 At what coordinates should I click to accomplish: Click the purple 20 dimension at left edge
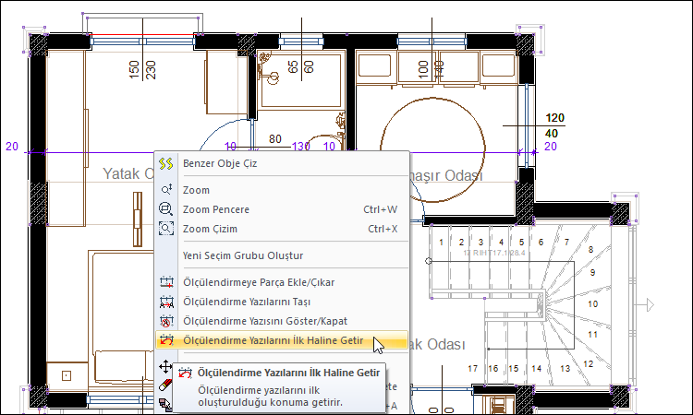click(11, 147)
